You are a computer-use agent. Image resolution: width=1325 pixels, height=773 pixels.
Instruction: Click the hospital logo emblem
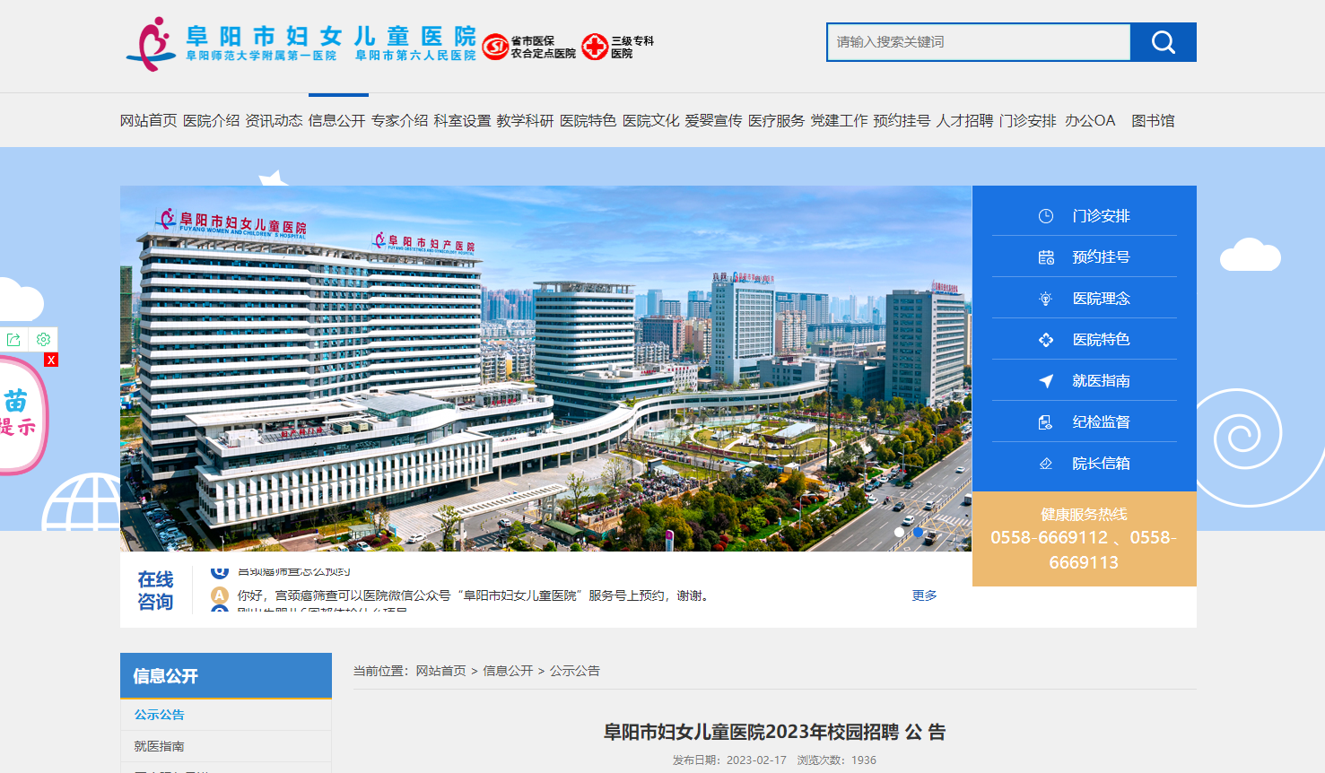click(x=151, y=44)
